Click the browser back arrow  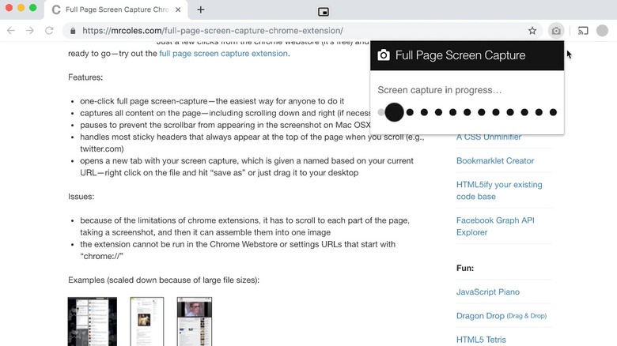[x=11, y=31]
